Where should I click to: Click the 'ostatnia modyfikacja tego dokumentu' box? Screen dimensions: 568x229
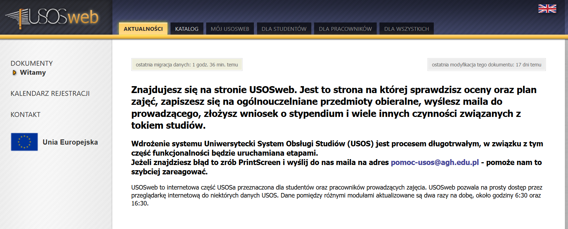[487, 65]
